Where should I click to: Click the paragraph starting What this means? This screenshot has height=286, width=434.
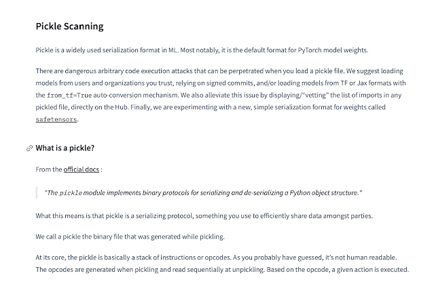click(x=204, y=216)
